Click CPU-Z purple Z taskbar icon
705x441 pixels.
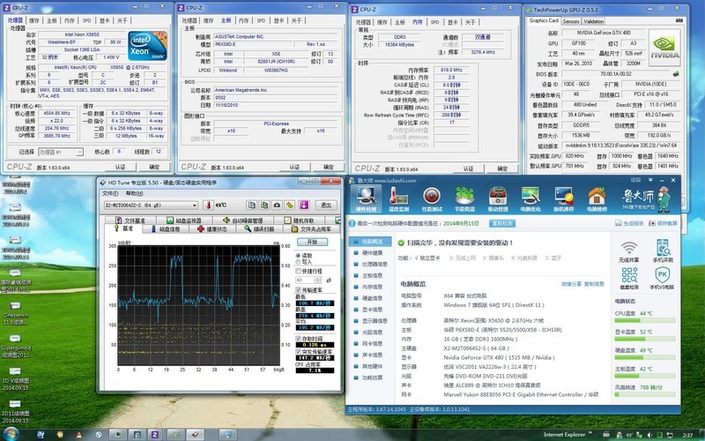pos(155,435)
